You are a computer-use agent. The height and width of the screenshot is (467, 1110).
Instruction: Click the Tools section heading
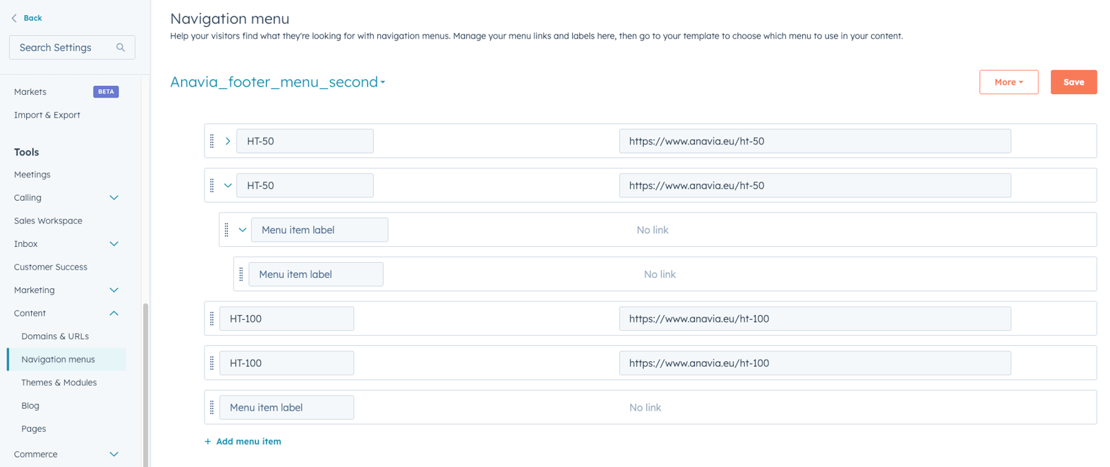[x=27, y=152]
